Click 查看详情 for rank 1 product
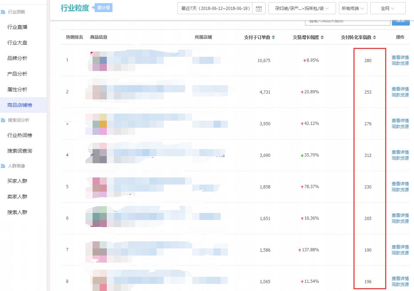This screenshot has width=414, height=291. pos(400,57)
